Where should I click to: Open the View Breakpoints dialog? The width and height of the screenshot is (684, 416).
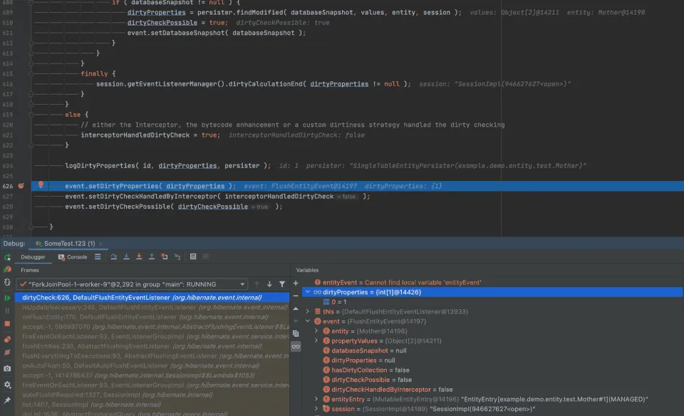coord(7,339)
